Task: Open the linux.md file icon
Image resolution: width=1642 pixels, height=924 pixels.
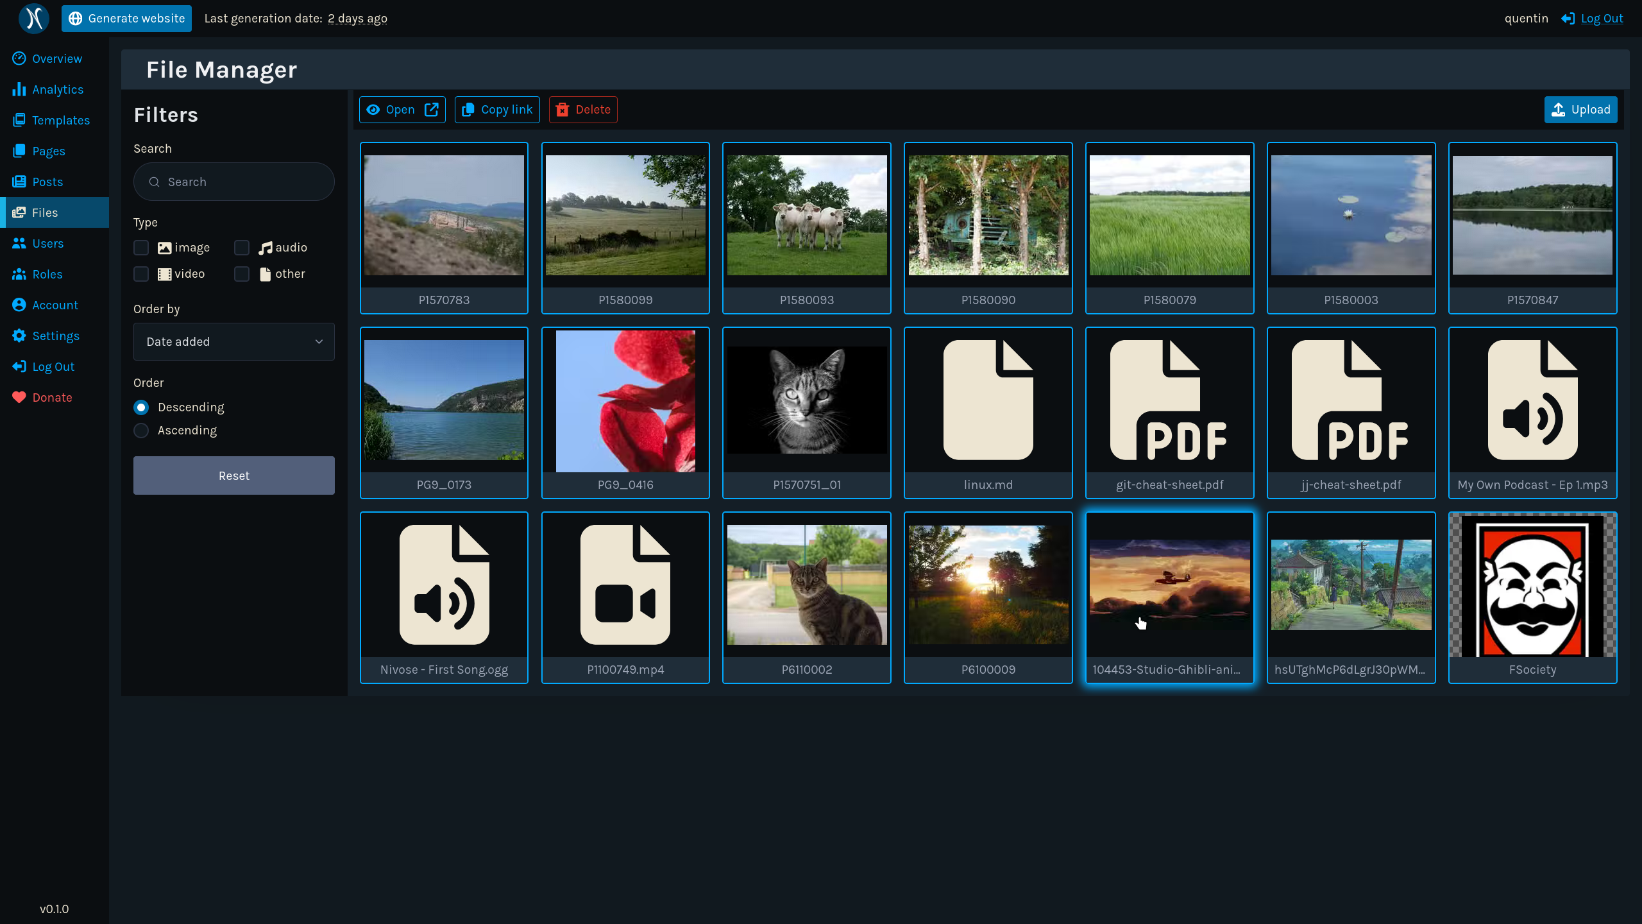Action: point(988,400)
